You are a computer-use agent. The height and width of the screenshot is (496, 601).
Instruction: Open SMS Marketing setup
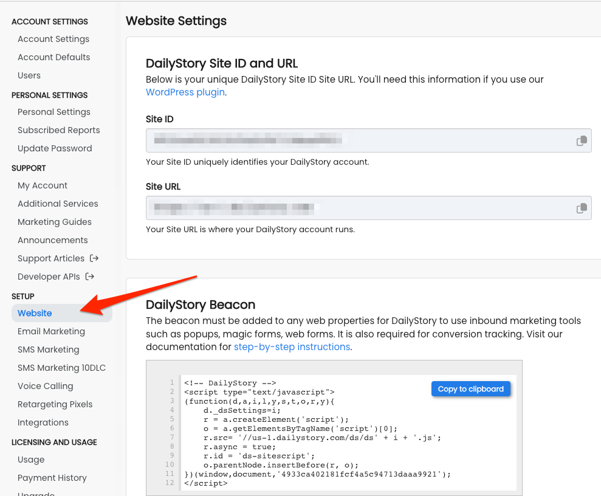pos(48,350)
